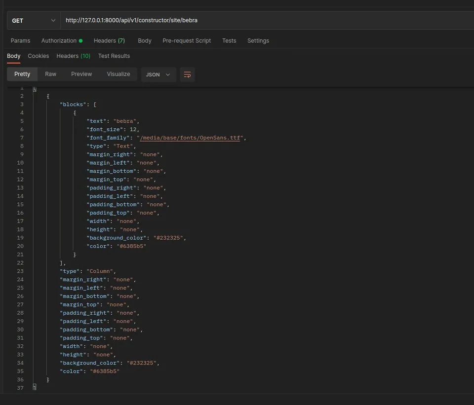Image resolution: width=474 pixels, height=405 pixels.
Task: Open the Test Results tab
Action: point(114,56)
